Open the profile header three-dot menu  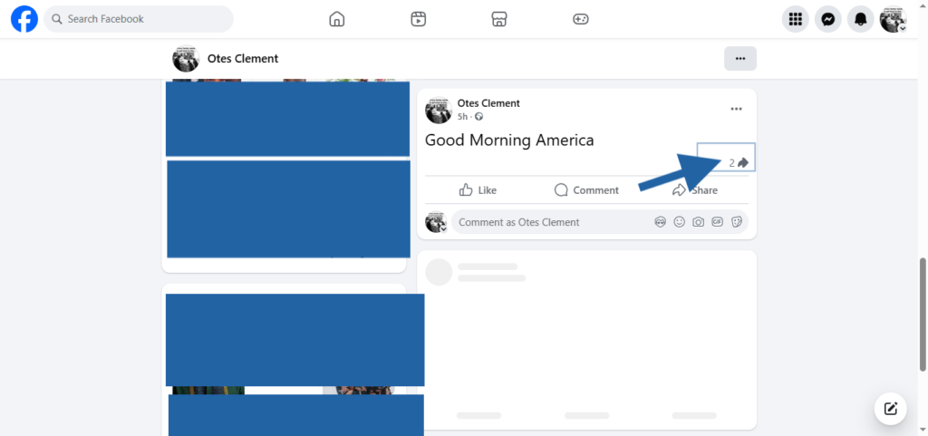point(739,59)
